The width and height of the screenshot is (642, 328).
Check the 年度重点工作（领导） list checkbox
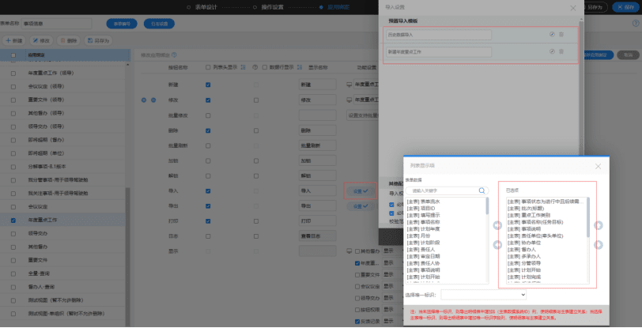coord(13,74)
